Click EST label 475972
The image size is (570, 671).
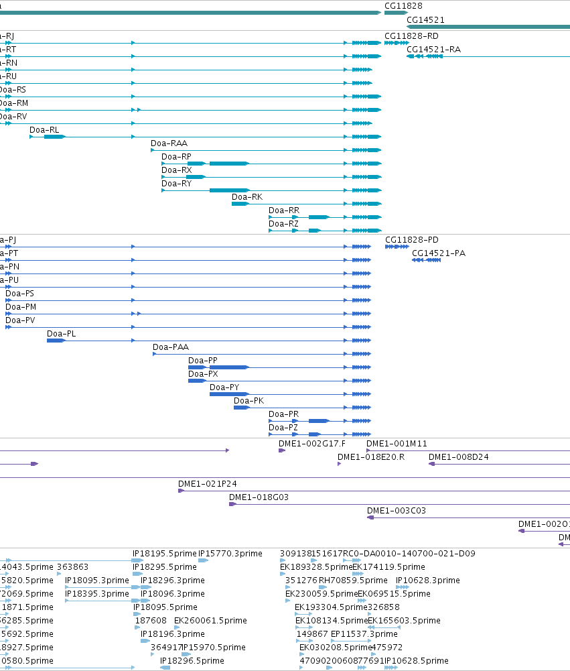point(386,648)
